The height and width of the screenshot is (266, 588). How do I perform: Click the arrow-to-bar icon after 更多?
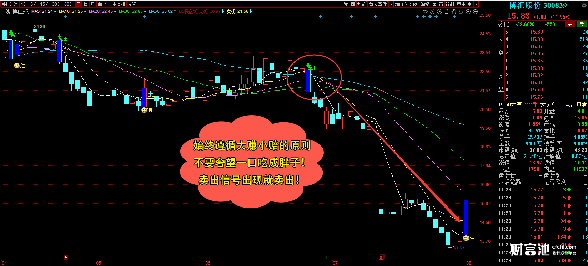click(x=470, y=4)
